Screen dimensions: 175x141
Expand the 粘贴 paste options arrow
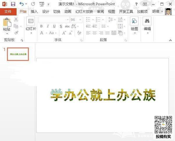(x=7, y=34)
